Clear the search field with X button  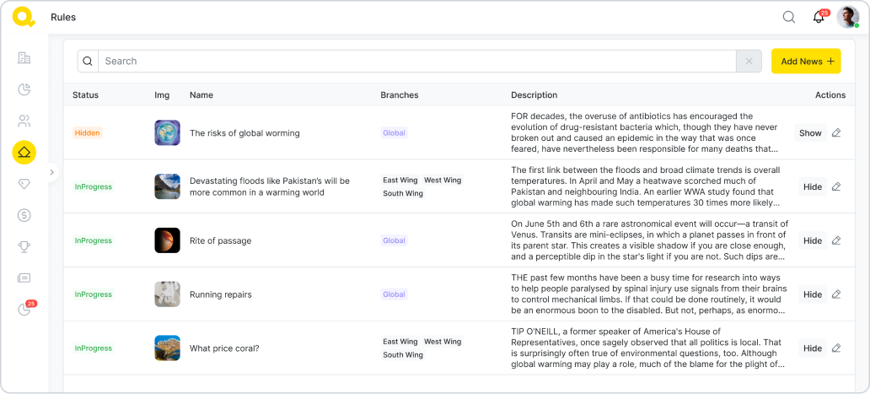[749, 61]
